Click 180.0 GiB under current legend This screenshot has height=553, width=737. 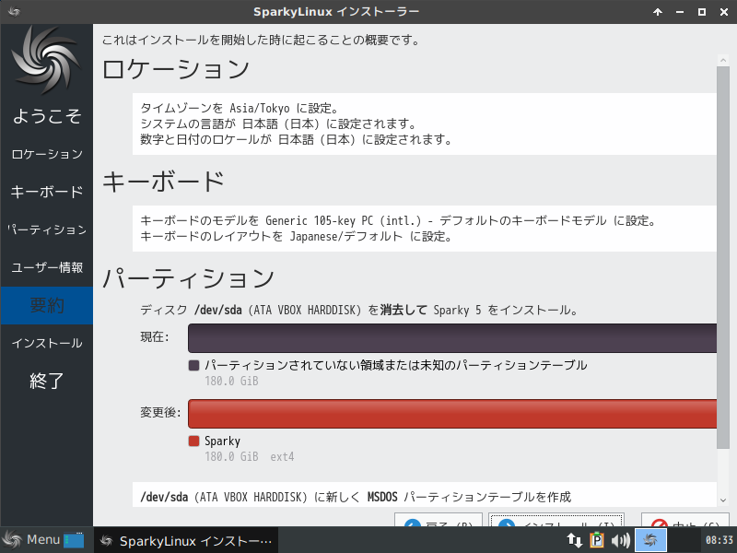231,381
